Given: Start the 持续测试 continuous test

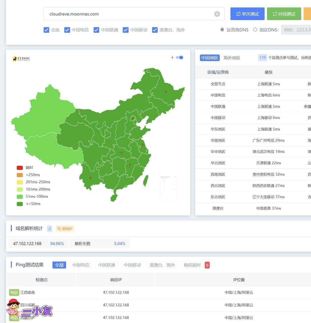Looking at the screenshot, I should [284, 14].
